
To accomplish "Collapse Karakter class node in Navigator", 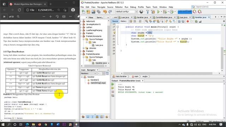I will (x=82, y=77).
